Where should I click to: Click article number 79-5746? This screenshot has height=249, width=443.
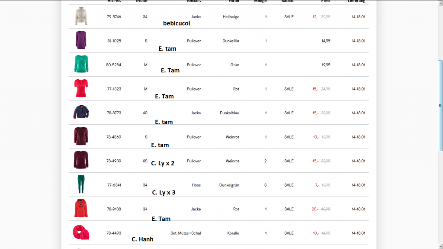114,17
